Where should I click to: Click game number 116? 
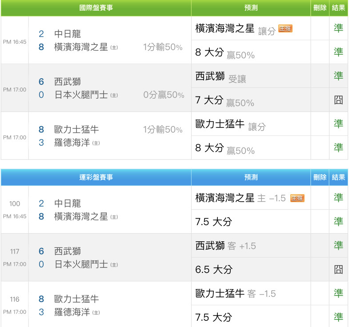coord(15,299)
